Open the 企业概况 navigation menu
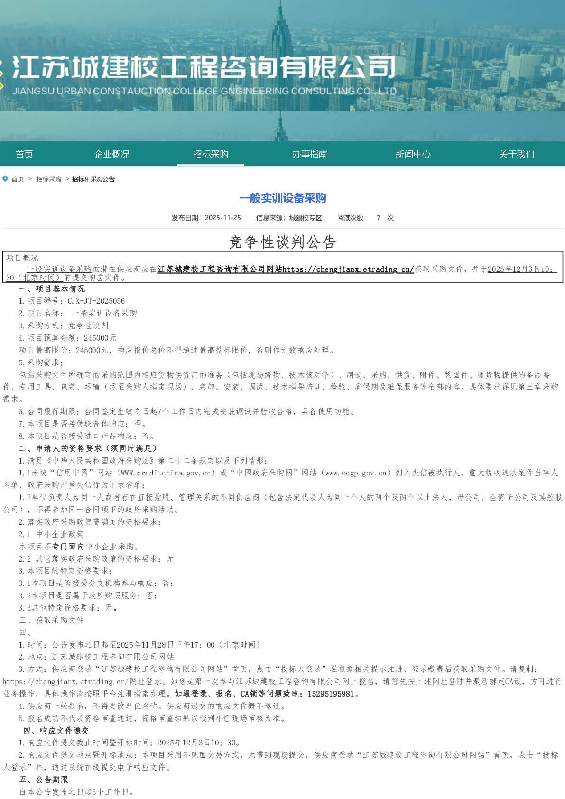The image size is (565, 799). coord(111,154)
